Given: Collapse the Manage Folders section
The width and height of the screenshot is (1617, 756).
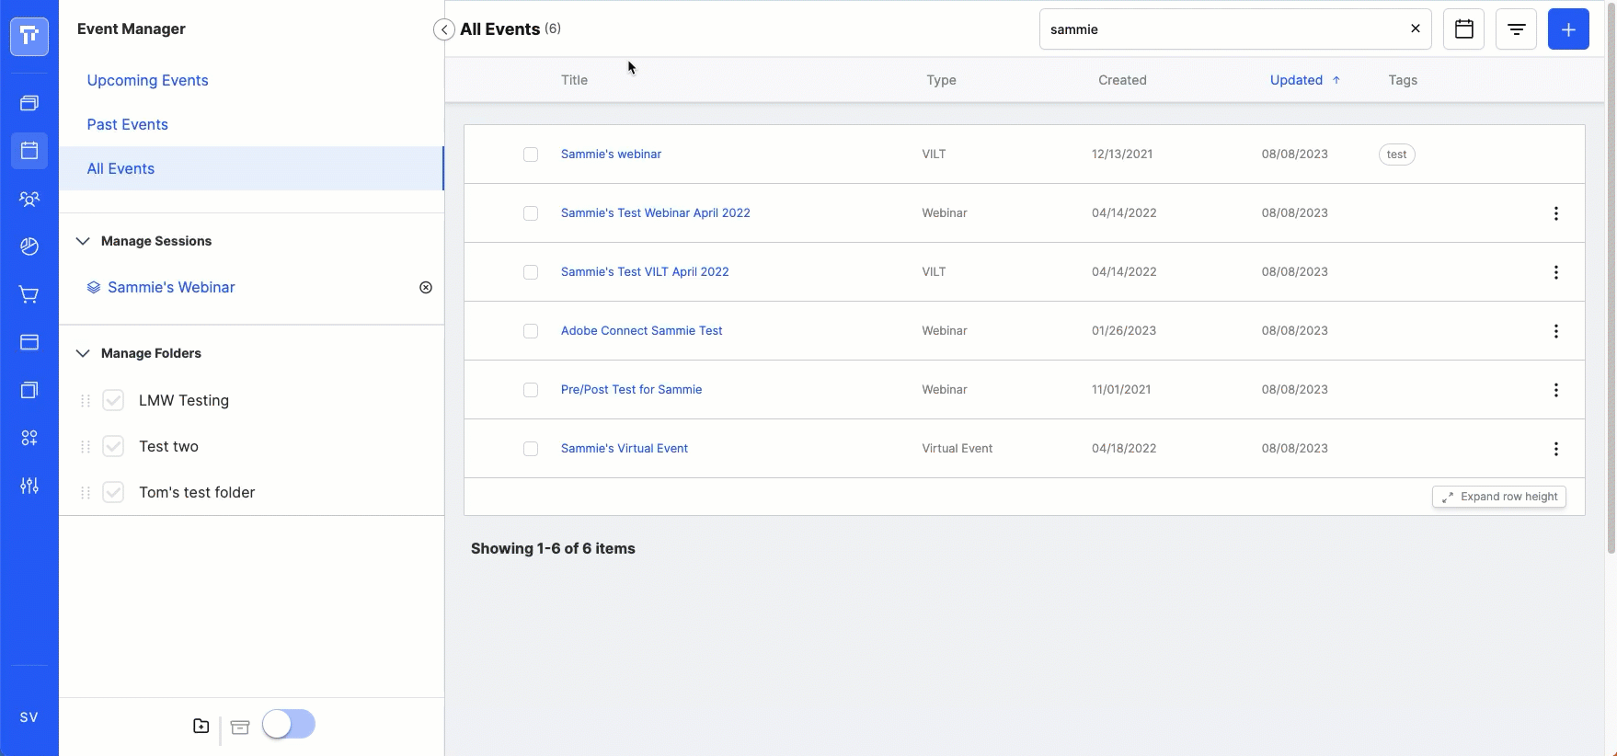Looking at the screenshot, I should tap(83, 353).
